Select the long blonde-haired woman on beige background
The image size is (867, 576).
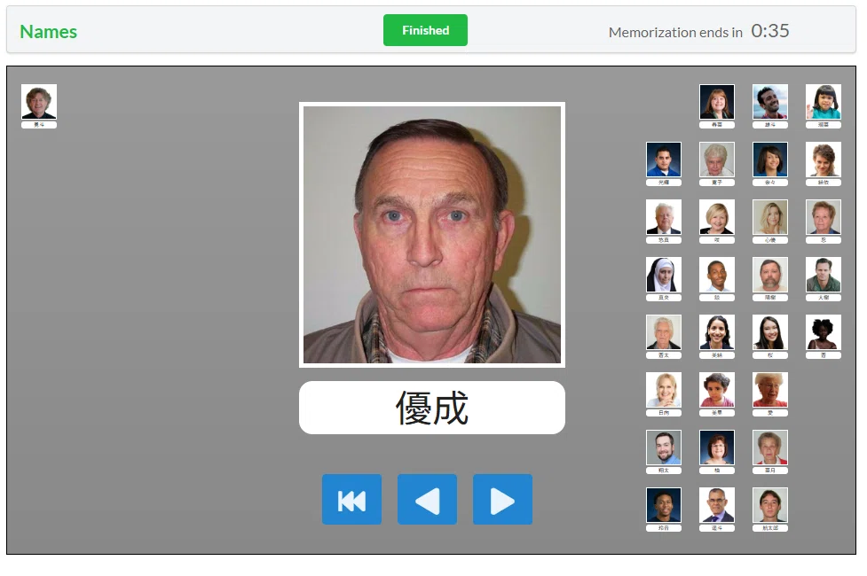coord(769,217)
